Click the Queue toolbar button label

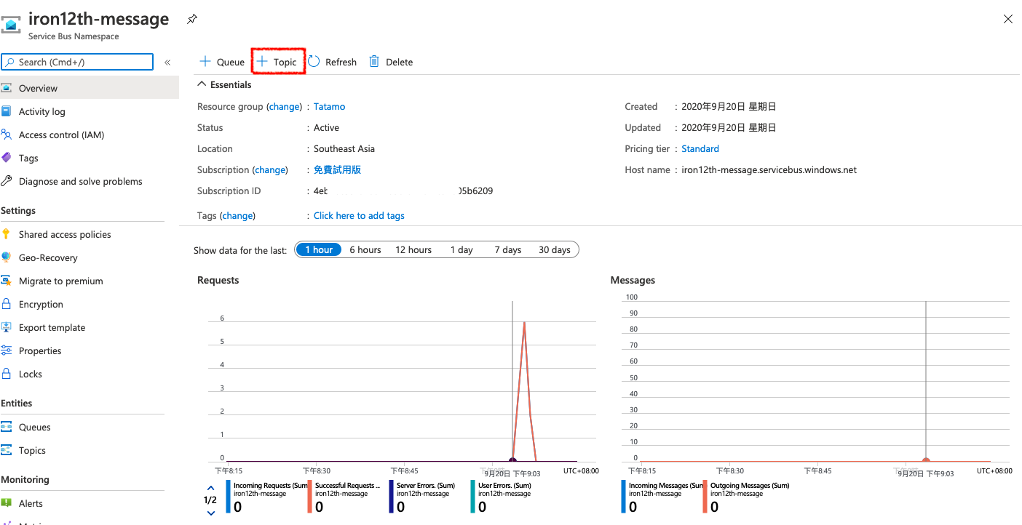tap(231, 62)
